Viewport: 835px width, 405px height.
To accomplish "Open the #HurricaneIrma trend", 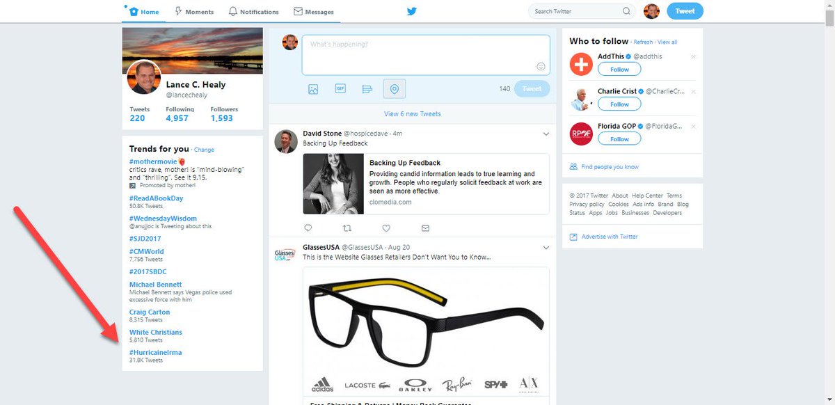I will [155, 353].
